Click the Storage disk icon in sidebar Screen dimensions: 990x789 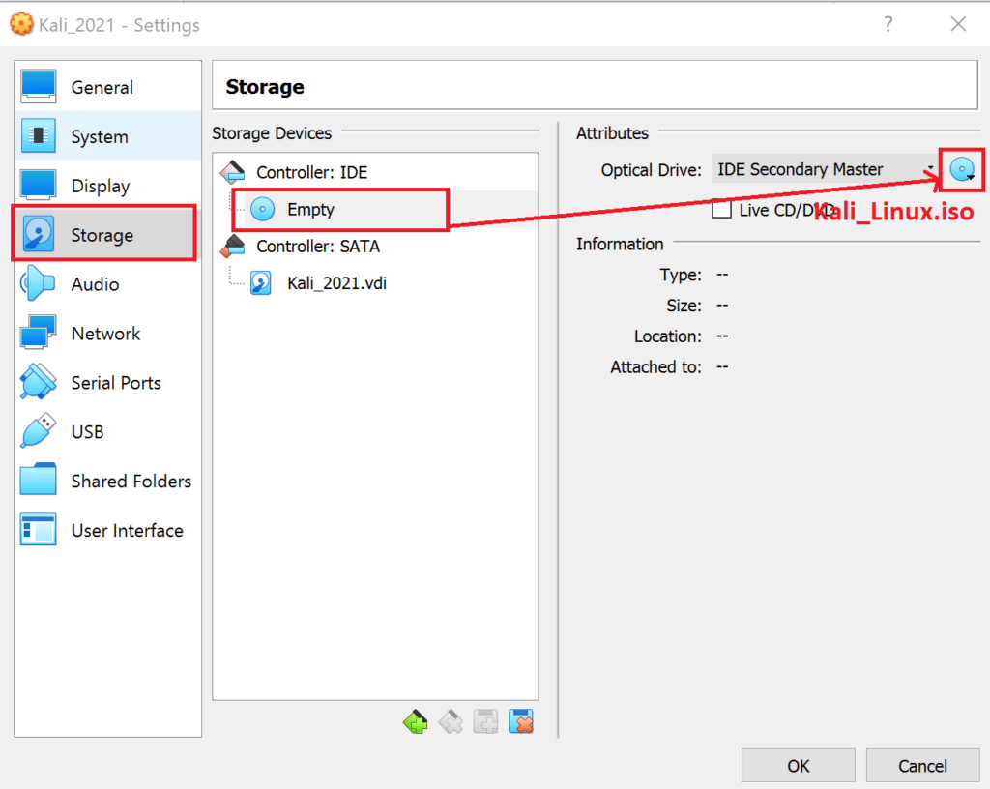pos(38,234)
